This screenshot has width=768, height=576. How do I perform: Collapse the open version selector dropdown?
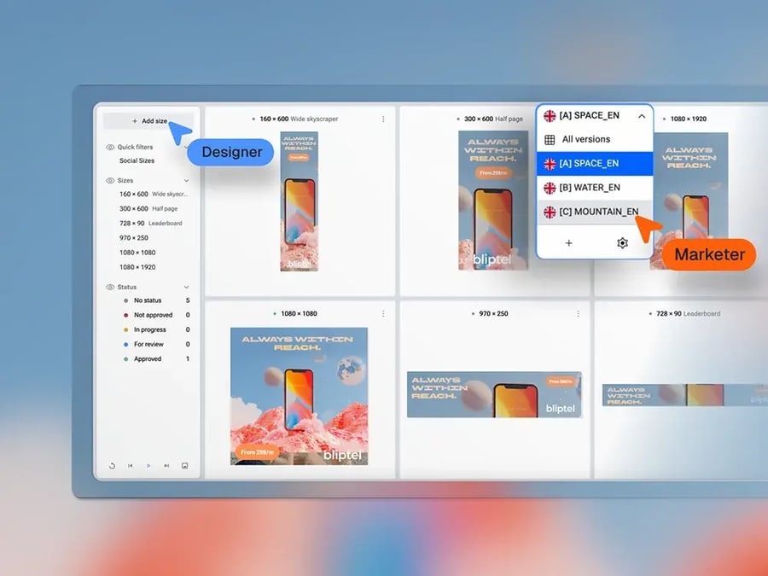pyautogui.click(x=641, y=115)
